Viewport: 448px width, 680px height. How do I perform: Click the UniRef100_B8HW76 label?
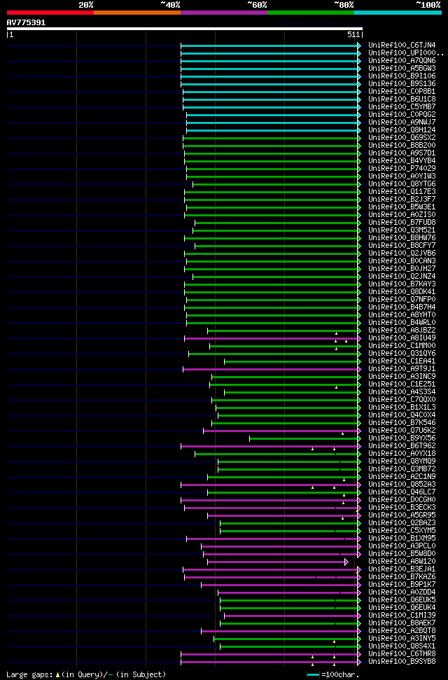(402, 238)
